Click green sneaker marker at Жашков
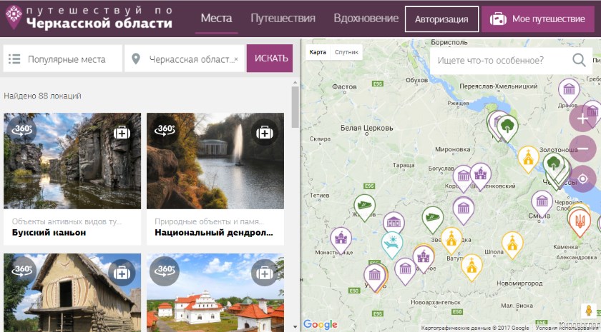This screenshot has width=601, height=332. point(364,206)
